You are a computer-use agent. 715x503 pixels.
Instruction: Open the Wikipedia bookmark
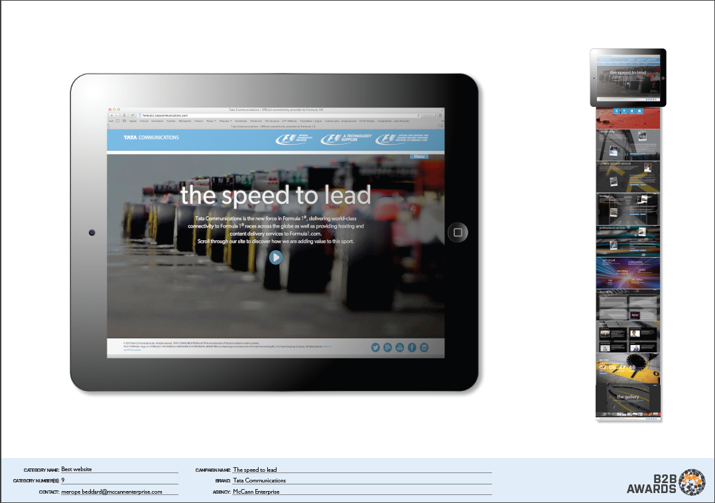tap(184, 121)
